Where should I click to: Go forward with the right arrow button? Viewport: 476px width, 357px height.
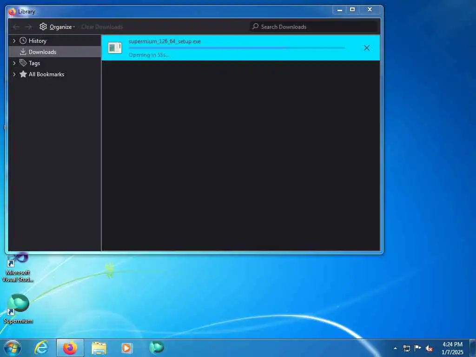[x=28, y=27]
